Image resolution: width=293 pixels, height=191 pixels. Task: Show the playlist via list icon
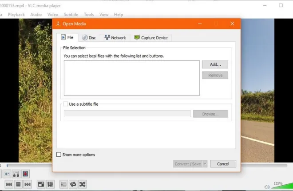click(64, 184)
